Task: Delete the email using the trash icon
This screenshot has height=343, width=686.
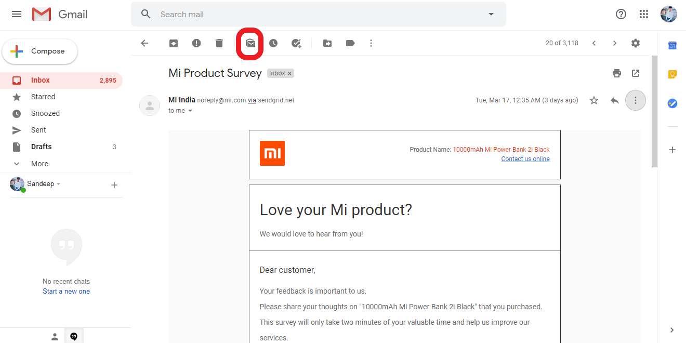Action: (219, 43)
